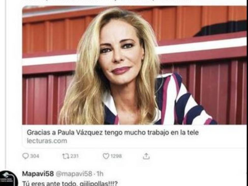The height and width of the screenshot is (186, 248).
Task: Open the reply 'Tú eres ante todo'
Action: point(70,184)
